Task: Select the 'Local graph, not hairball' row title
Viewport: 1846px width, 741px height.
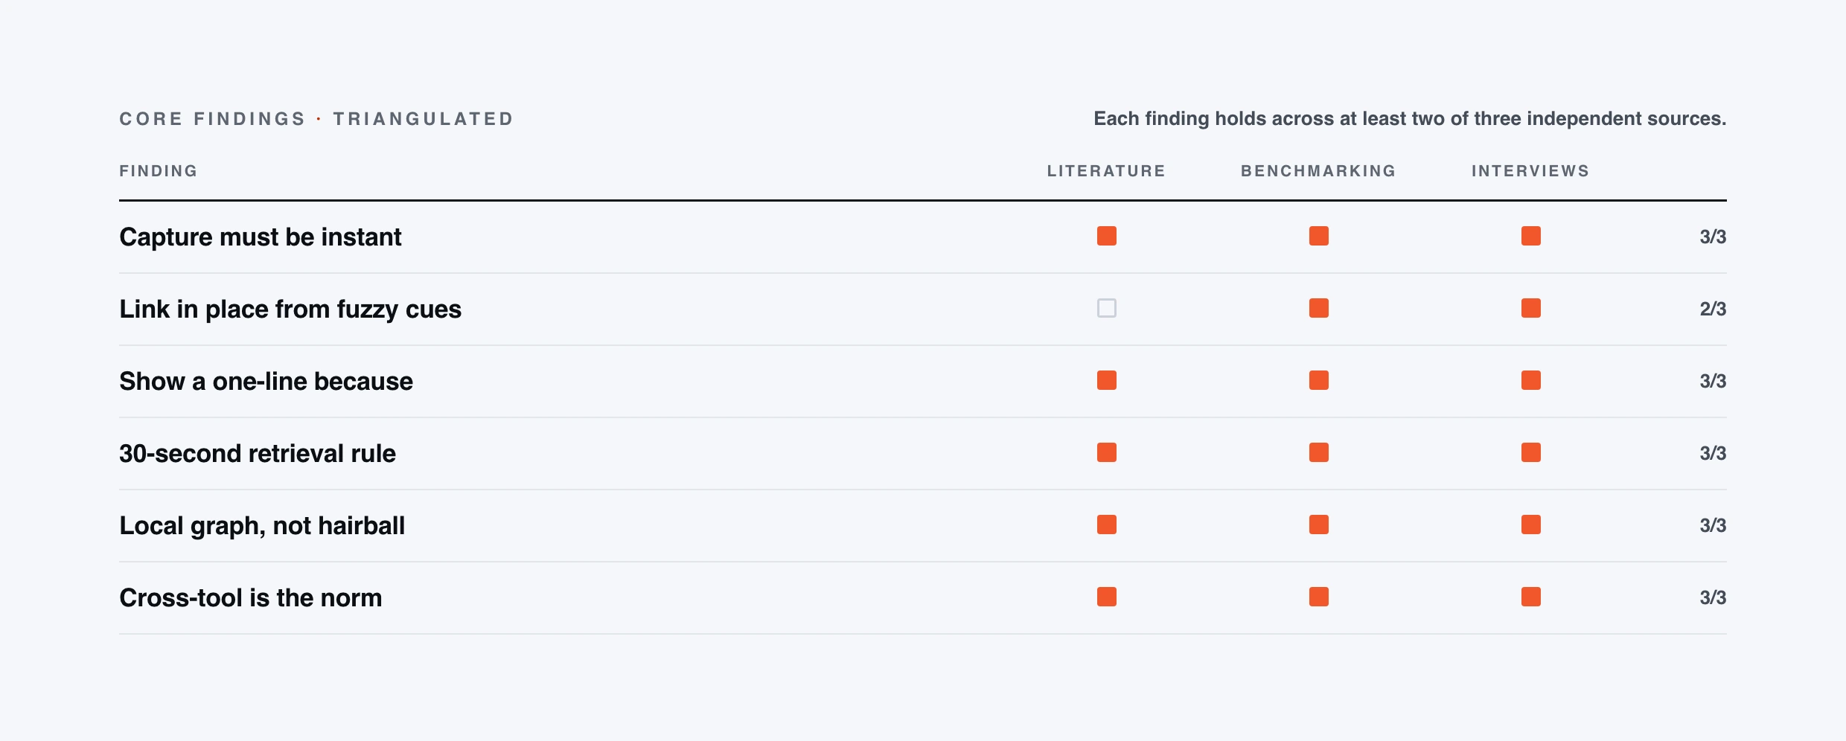Action: tap(262, 525)
